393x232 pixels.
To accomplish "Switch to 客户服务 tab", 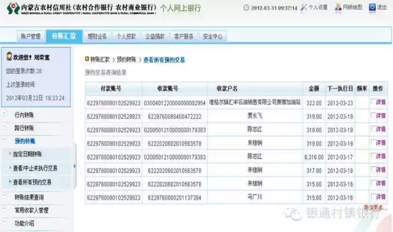I will 184,37.
